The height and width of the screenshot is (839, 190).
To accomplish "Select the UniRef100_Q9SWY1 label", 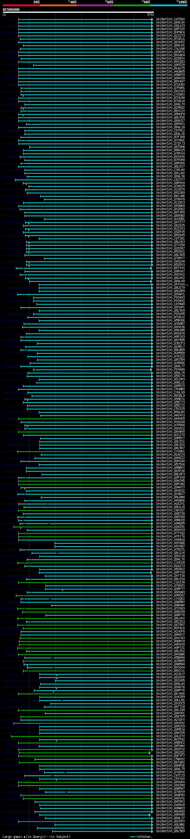I will (170, 294).
